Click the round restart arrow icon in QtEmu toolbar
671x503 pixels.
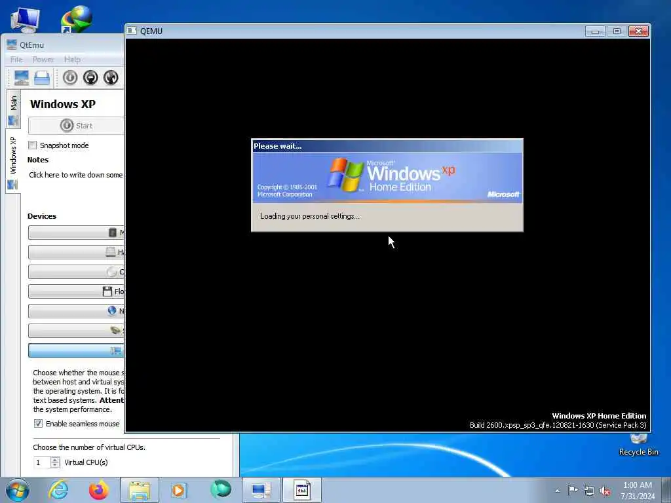coord(111,77)
